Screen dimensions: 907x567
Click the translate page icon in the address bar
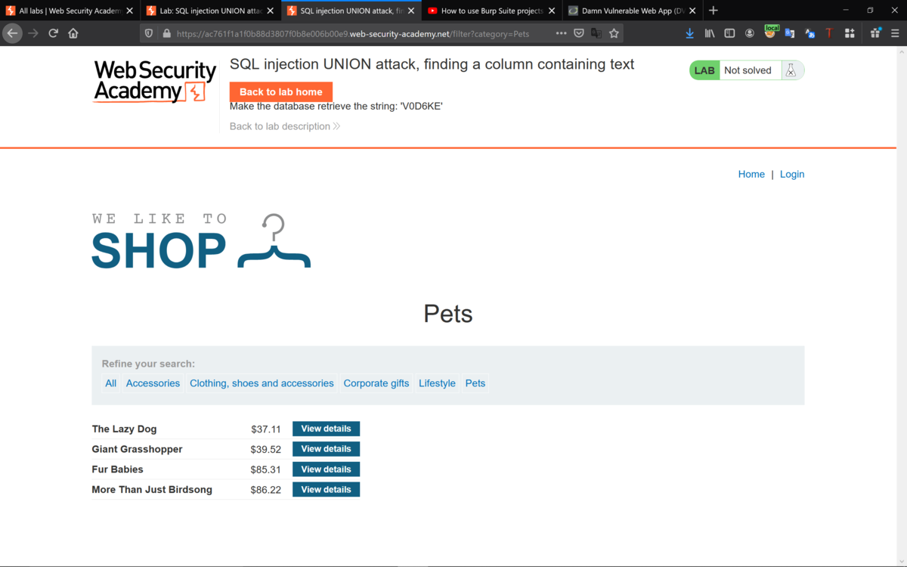click(x=596, y=33)
